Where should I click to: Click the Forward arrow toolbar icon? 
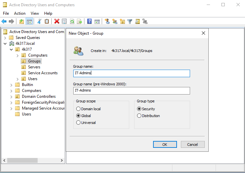tap(11, 21)
